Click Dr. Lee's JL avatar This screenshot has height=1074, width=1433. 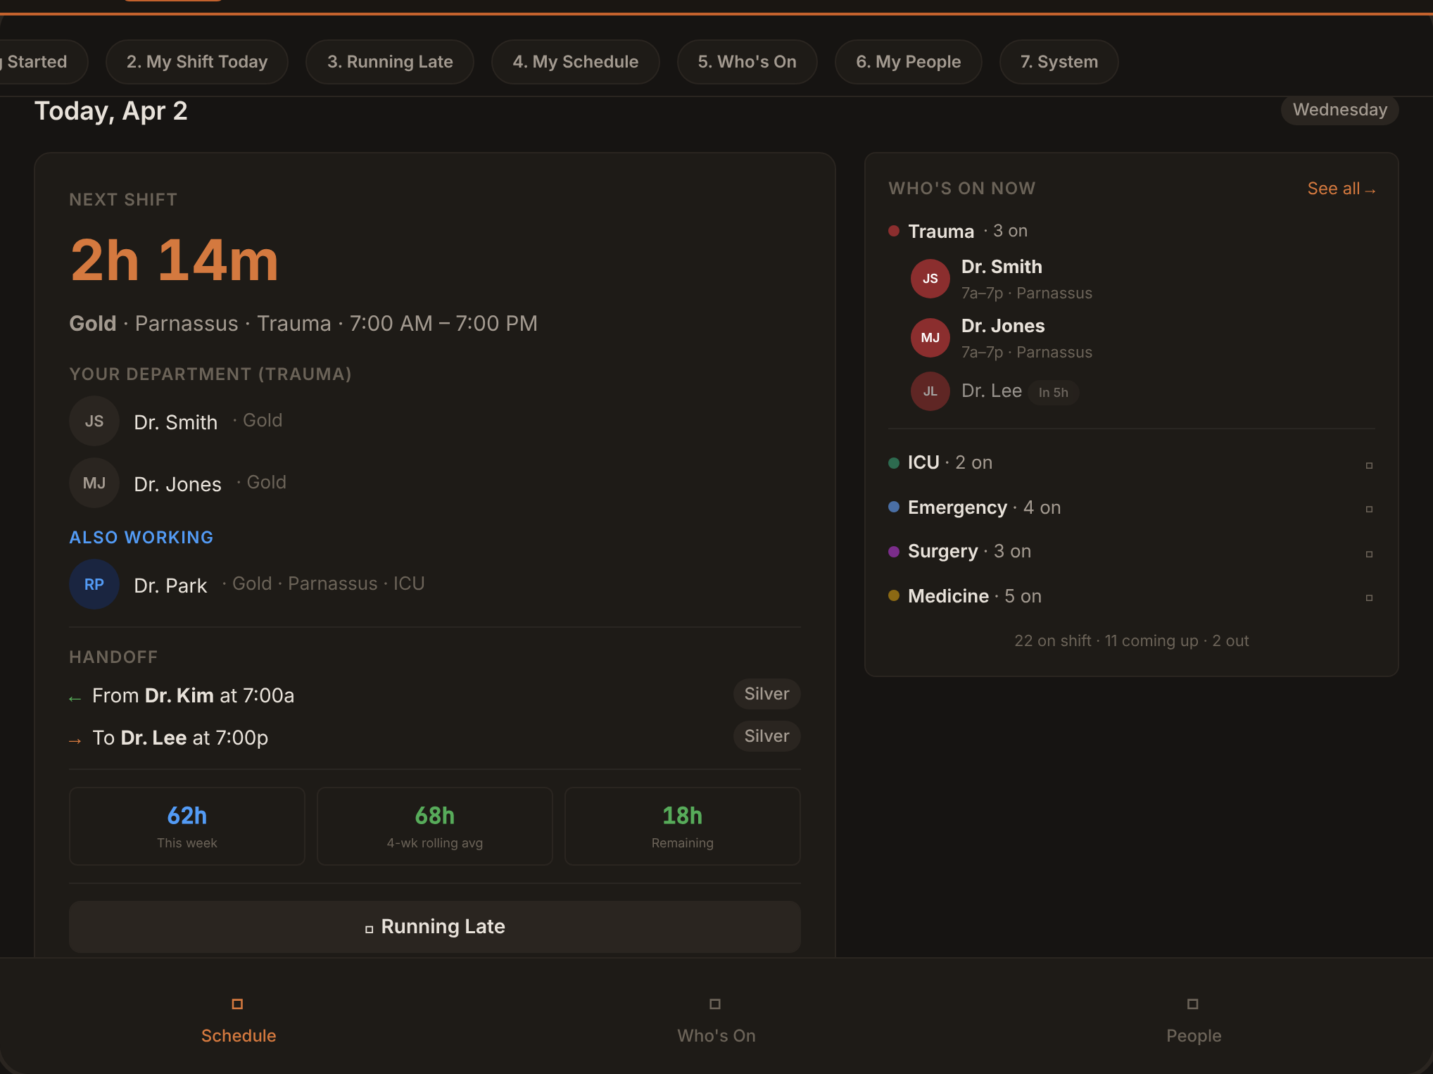coord(930,391)
